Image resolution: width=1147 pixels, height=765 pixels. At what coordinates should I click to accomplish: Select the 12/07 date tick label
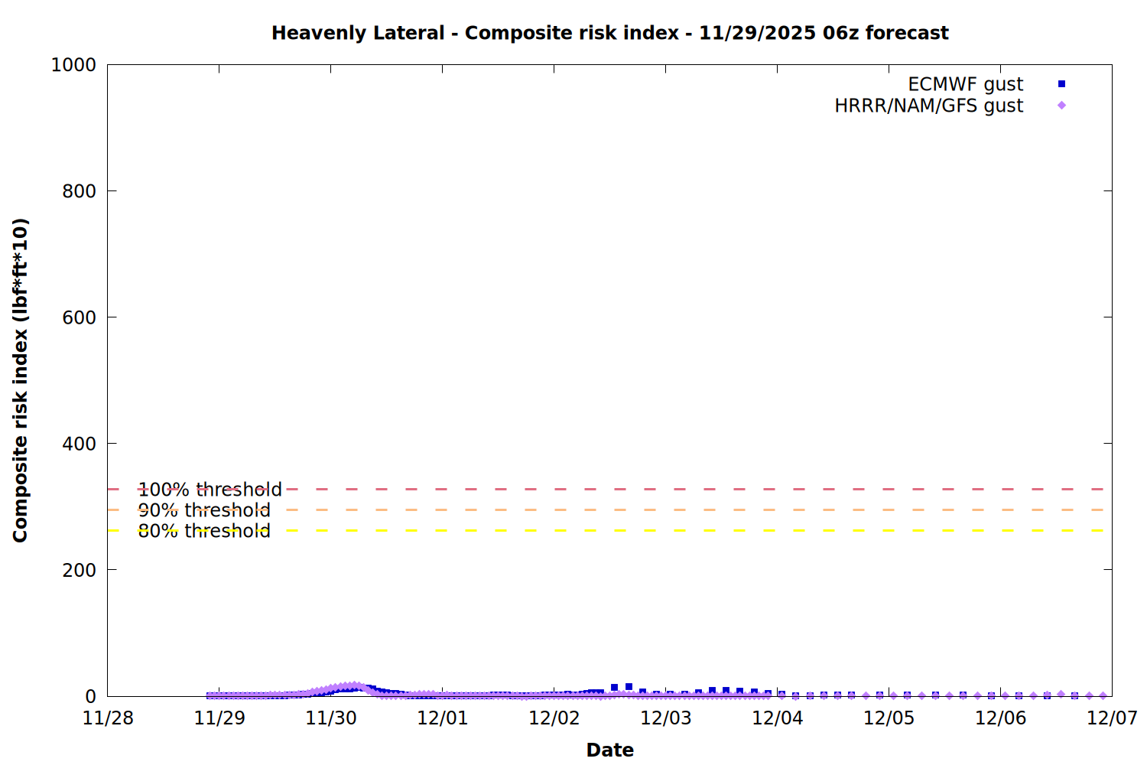pyautogui.click(x=1112, y=718)
